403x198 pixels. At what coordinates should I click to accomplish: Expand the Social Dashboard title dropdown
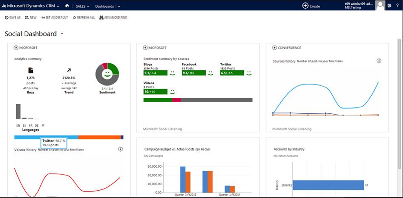[62, 34]
